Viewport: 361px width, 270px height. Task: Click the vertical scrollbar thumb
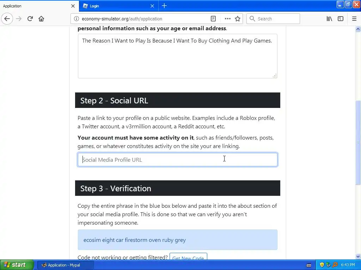tap(358, 143)
